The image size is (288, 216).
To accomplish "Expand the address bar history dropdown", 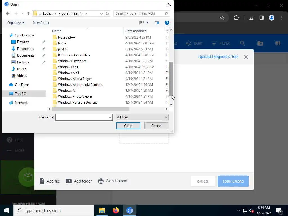I will (101, 13).
